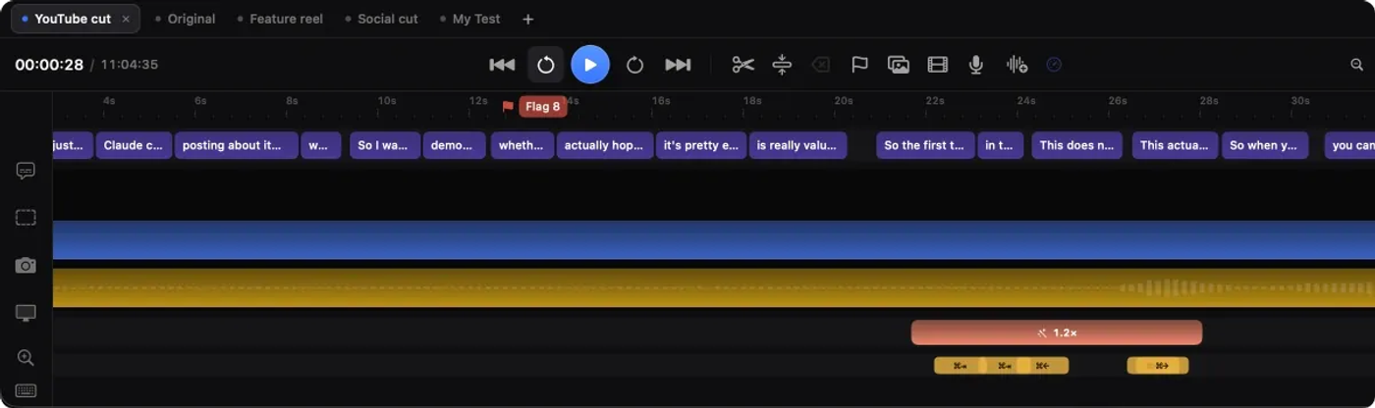1375x408 pixels.
Task: Select the 'is really valu...' caption clip
Action: click(797, 145)
